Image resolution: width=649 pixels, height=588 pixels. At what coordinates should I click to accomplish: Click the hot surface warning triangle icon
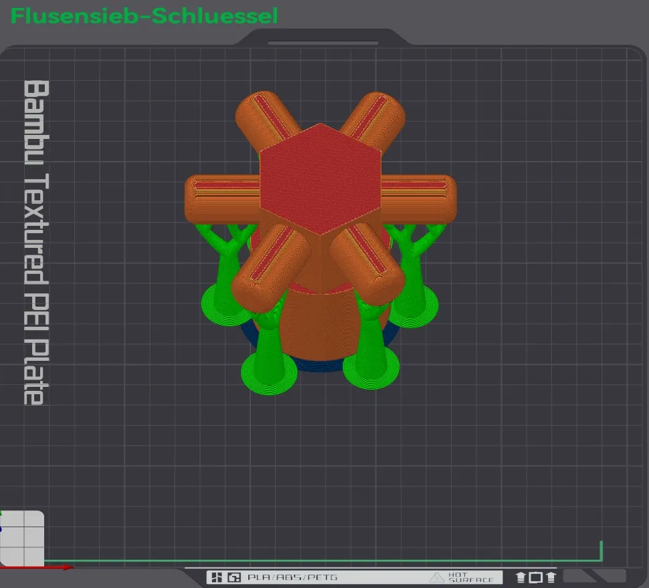pos(437,577)
